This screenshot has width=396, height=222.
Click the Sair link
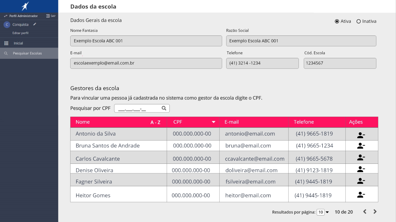pyautogui.click(x=53, y=16)
